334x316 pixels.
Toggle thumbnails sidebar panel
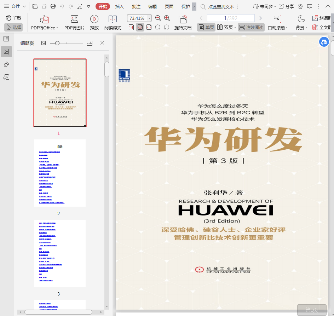coord(6,51)
